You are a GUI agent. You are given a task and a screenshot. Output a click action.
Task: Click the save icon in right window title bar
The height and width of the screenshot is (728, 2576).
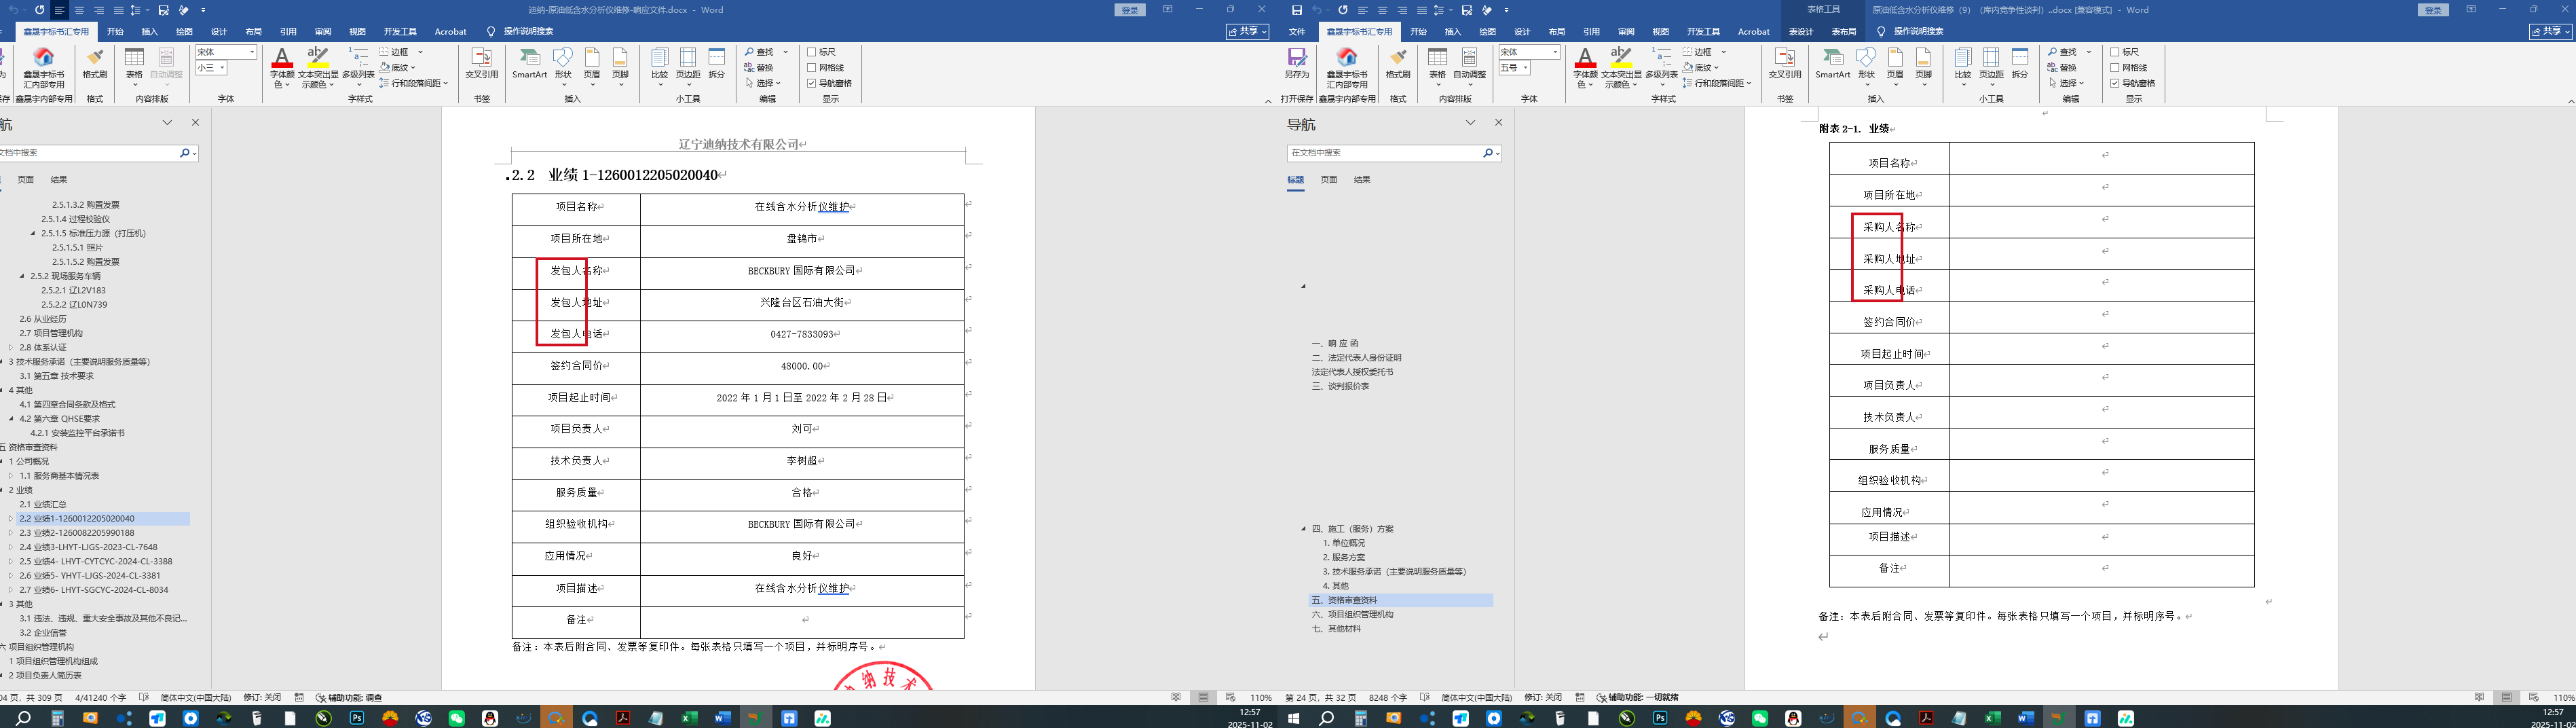tap(1297, 10)
